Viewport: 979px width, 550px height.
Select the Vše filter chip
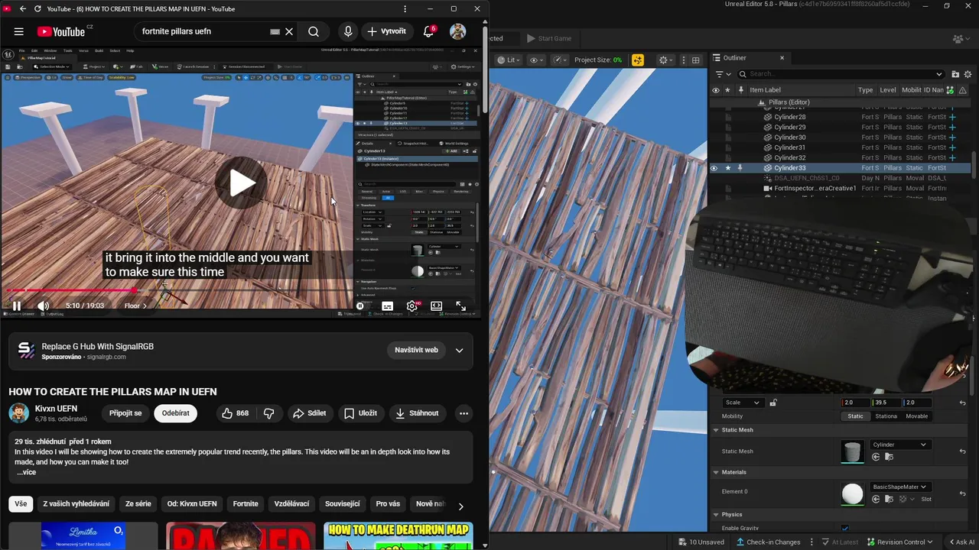tap(21, 504)
